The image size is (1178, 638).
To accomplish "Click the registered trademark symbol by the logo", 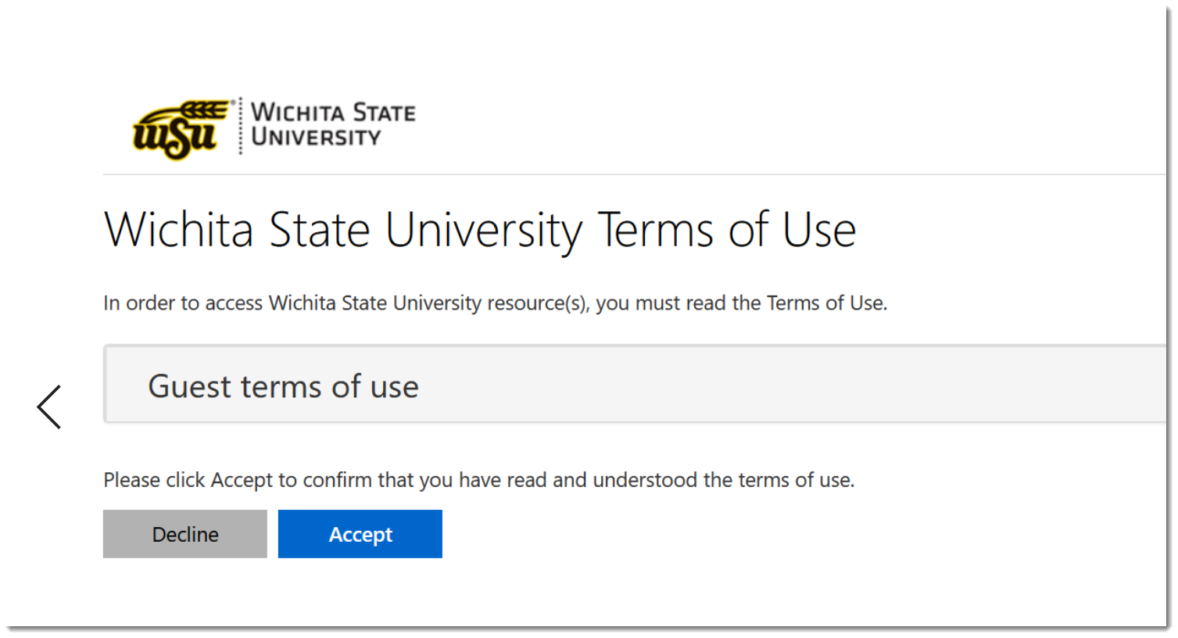I will click(233, 102).
